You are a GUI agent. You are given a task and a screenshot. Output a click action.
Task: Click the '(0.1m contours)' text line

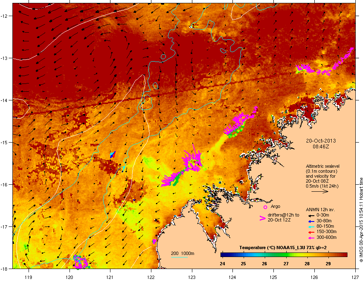(321, 171)
